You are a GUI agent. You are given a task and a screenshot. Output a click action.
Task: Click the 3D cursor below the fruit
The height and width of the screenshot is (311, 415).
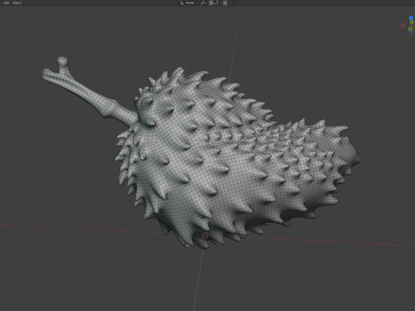point(205,235)
